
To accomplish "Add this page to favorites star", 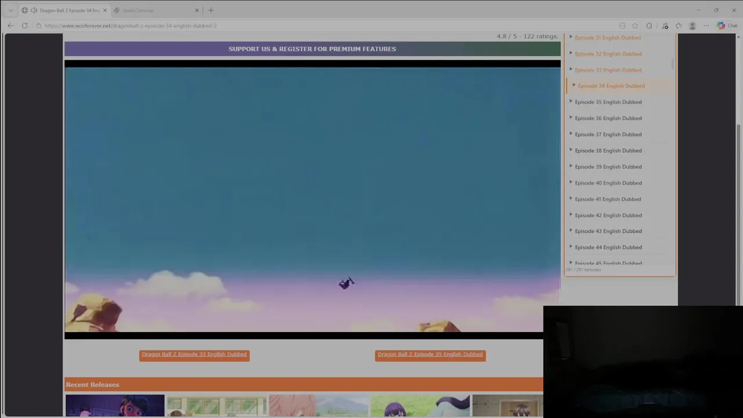I will pos(635,26).
